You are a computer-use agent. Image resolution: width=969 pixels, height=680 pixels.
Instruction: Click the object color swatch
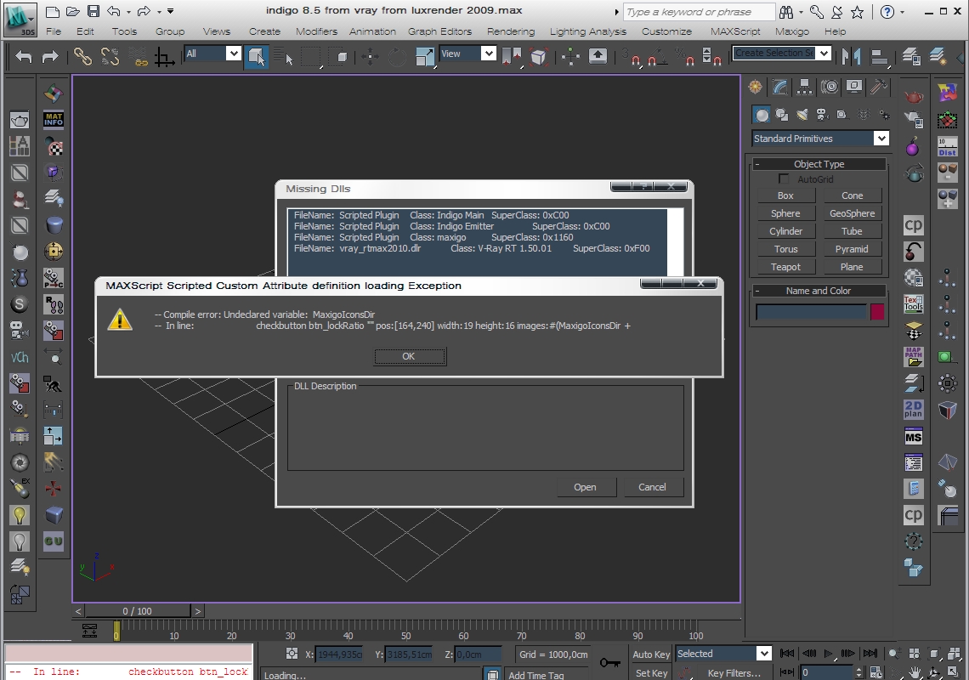coord(877,312)
